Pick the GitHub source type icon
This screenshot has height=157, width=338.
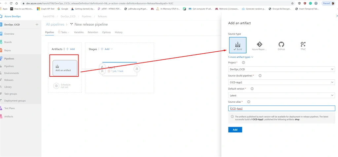point(281,46)
